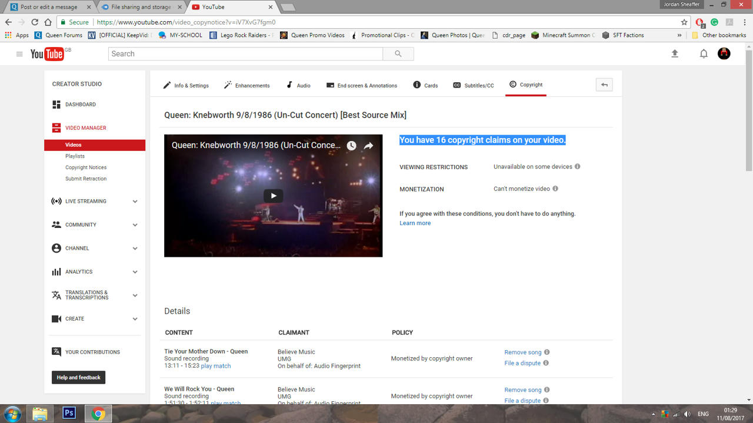
Task: Click the return arrow button beside Copyright tab
Action: 604,85
